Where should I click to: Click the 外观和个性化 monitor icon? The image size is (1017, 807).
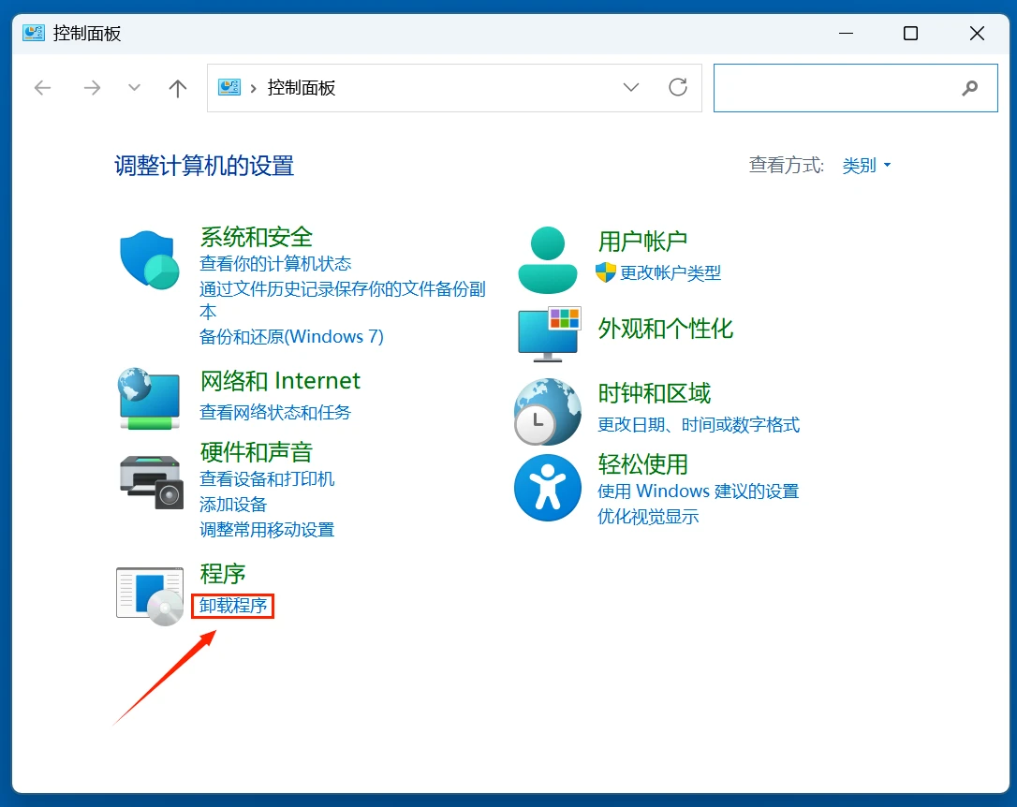(548, 334)
